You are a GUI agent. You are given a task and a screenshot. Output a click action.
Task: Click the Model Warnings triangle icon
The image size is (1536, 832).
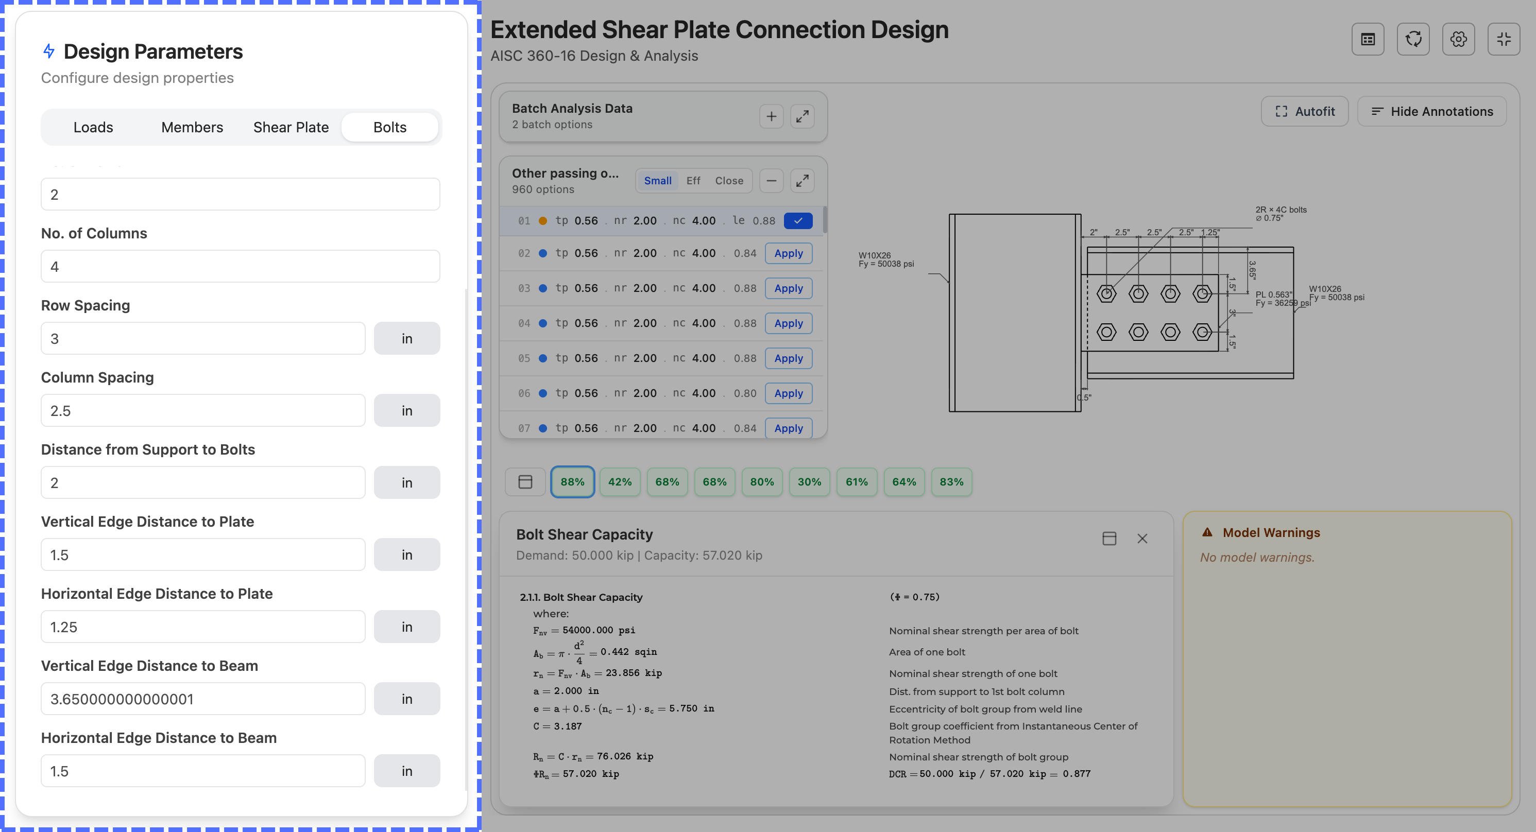[x=1207, y=532]
